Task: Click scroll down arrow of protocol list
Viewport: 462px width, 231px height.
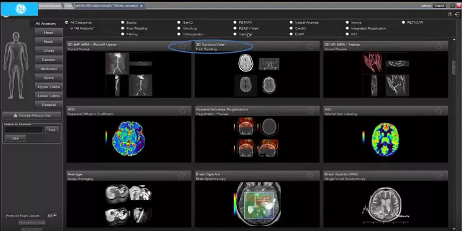Action: pyautogui.click(x=454, y=228)
